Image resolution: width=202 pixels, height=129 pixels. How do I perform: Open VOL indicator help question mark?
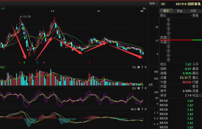tap(142, 67)
